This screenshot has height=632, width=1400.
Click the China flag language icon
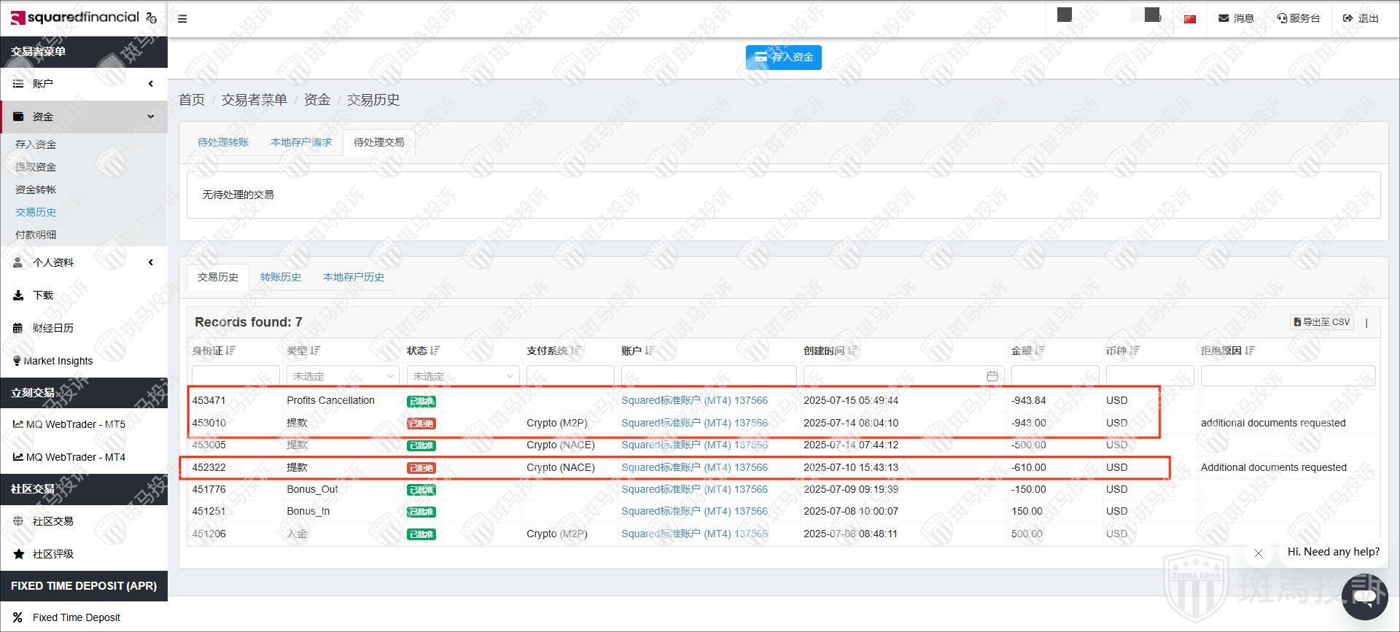[1189, 19]
